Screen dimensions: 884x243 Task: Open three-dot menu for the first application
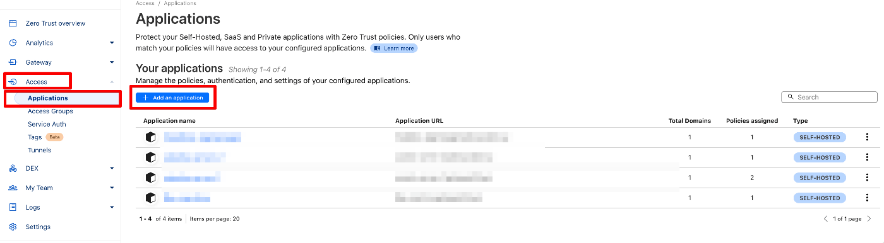[x=867, y=137]
